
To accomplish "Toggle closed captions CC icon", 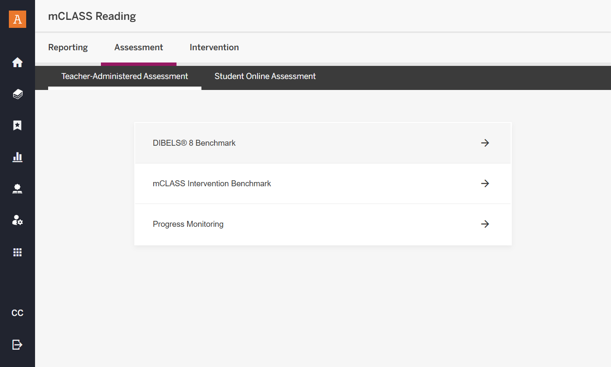I will tap(17, 313).
